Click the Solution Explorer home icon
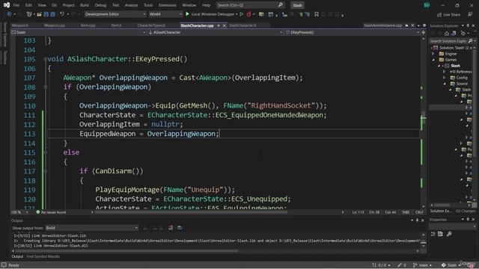 click(x=447, y=33)
